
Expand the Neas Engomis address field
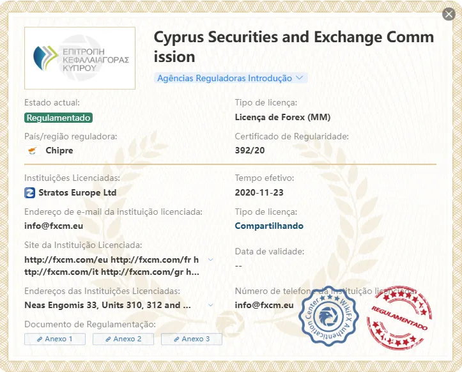(x=210, y=305)
